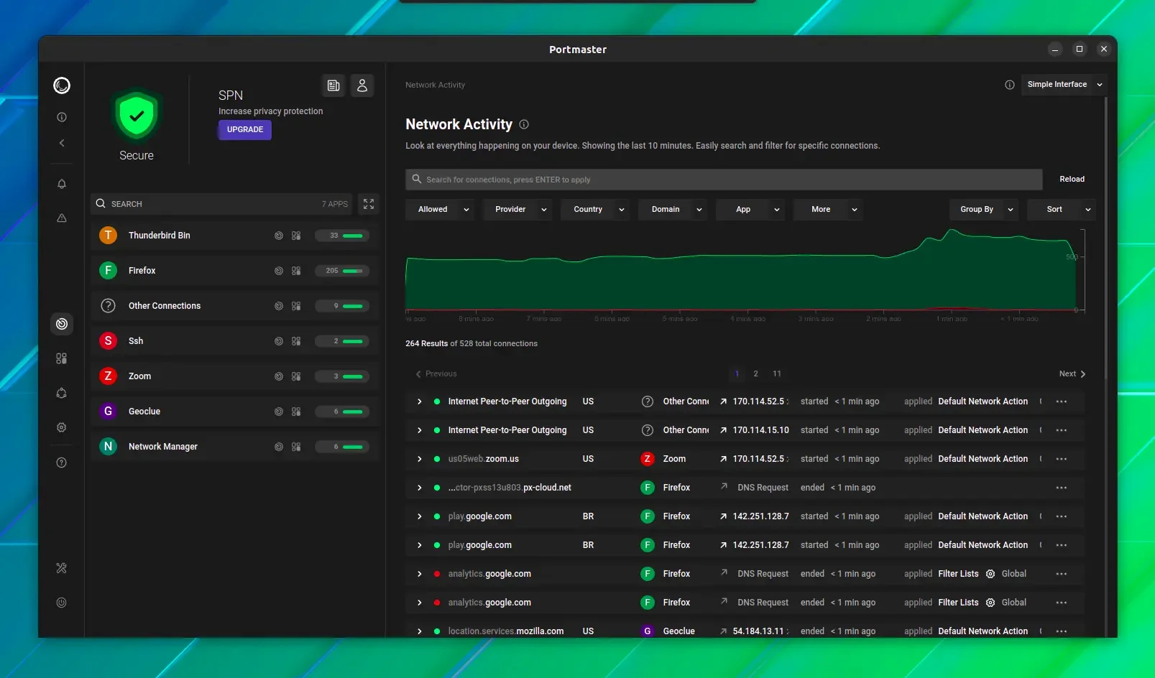1155x678 pixels.
Task: Click the info icon beside Network Activity heading
Action: 524,124
